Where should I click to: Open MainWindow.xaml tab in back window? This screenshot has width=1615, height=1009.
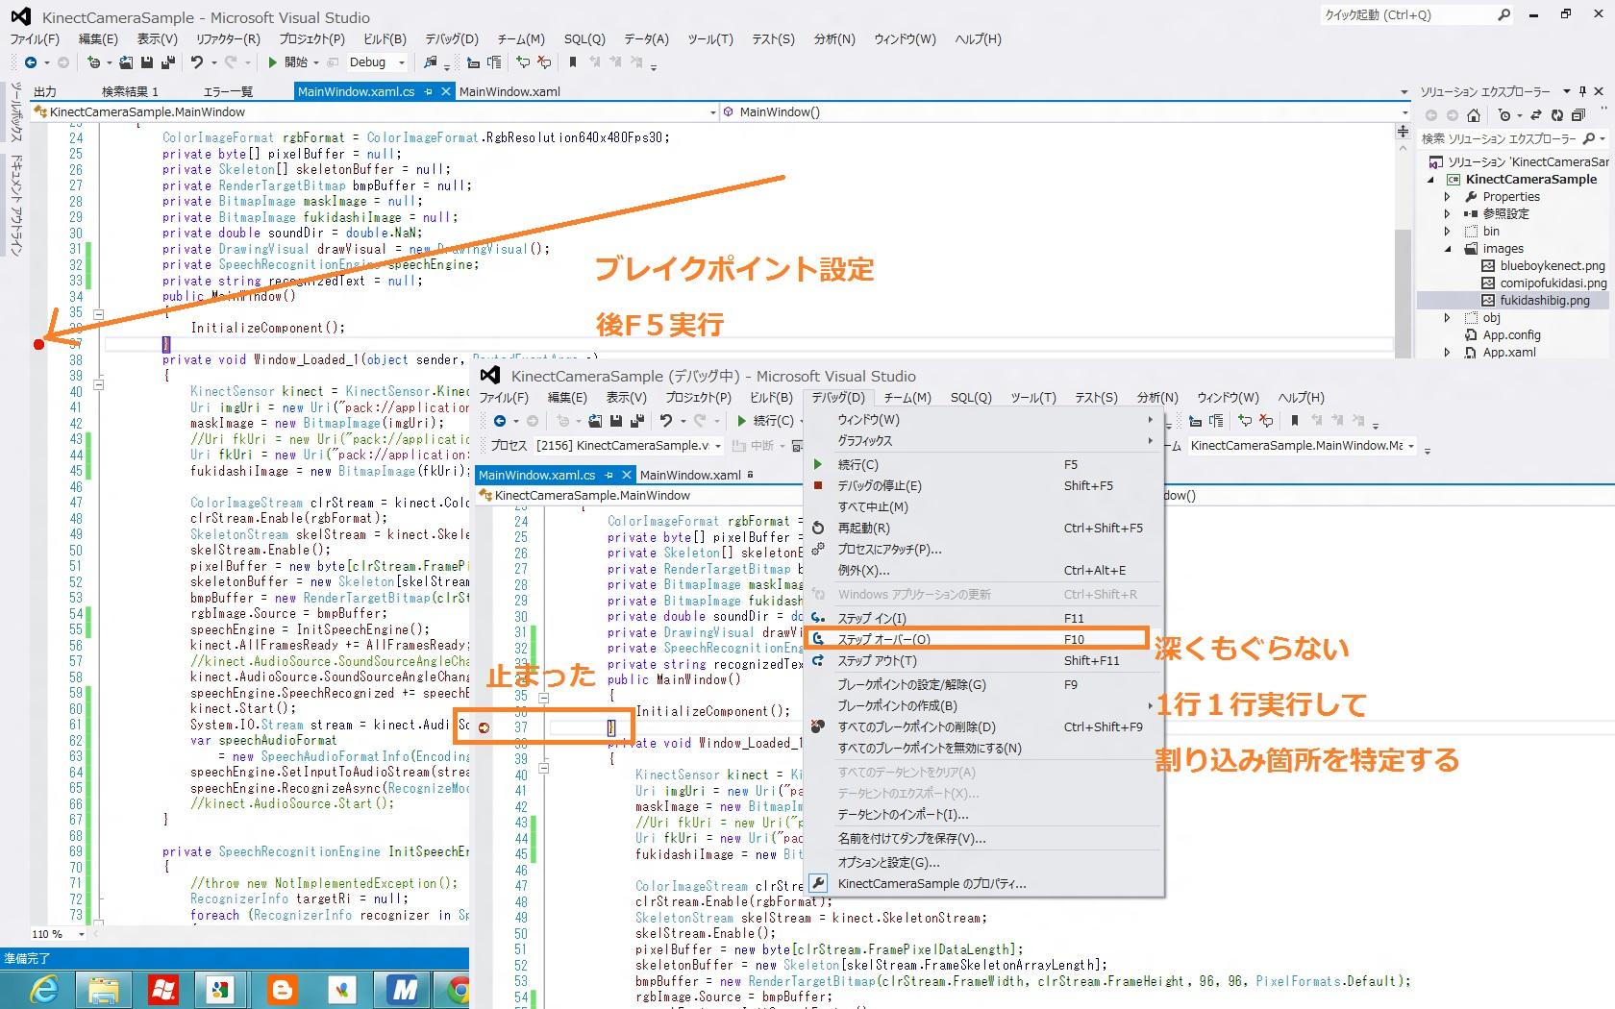click(509, 92)
